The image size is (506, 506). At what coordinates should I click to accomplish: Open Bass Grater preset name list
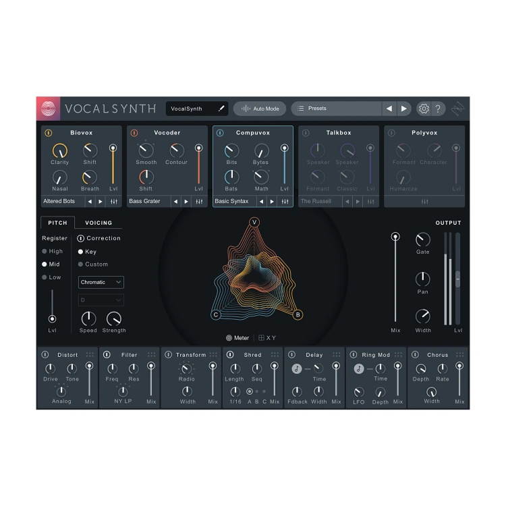(x=149, y=201)
